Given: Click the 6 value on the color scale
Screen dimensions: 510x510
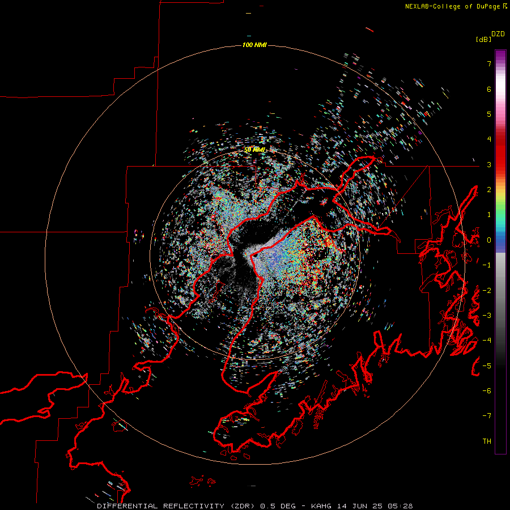Looking at the screenshot, I should (489, 89).
